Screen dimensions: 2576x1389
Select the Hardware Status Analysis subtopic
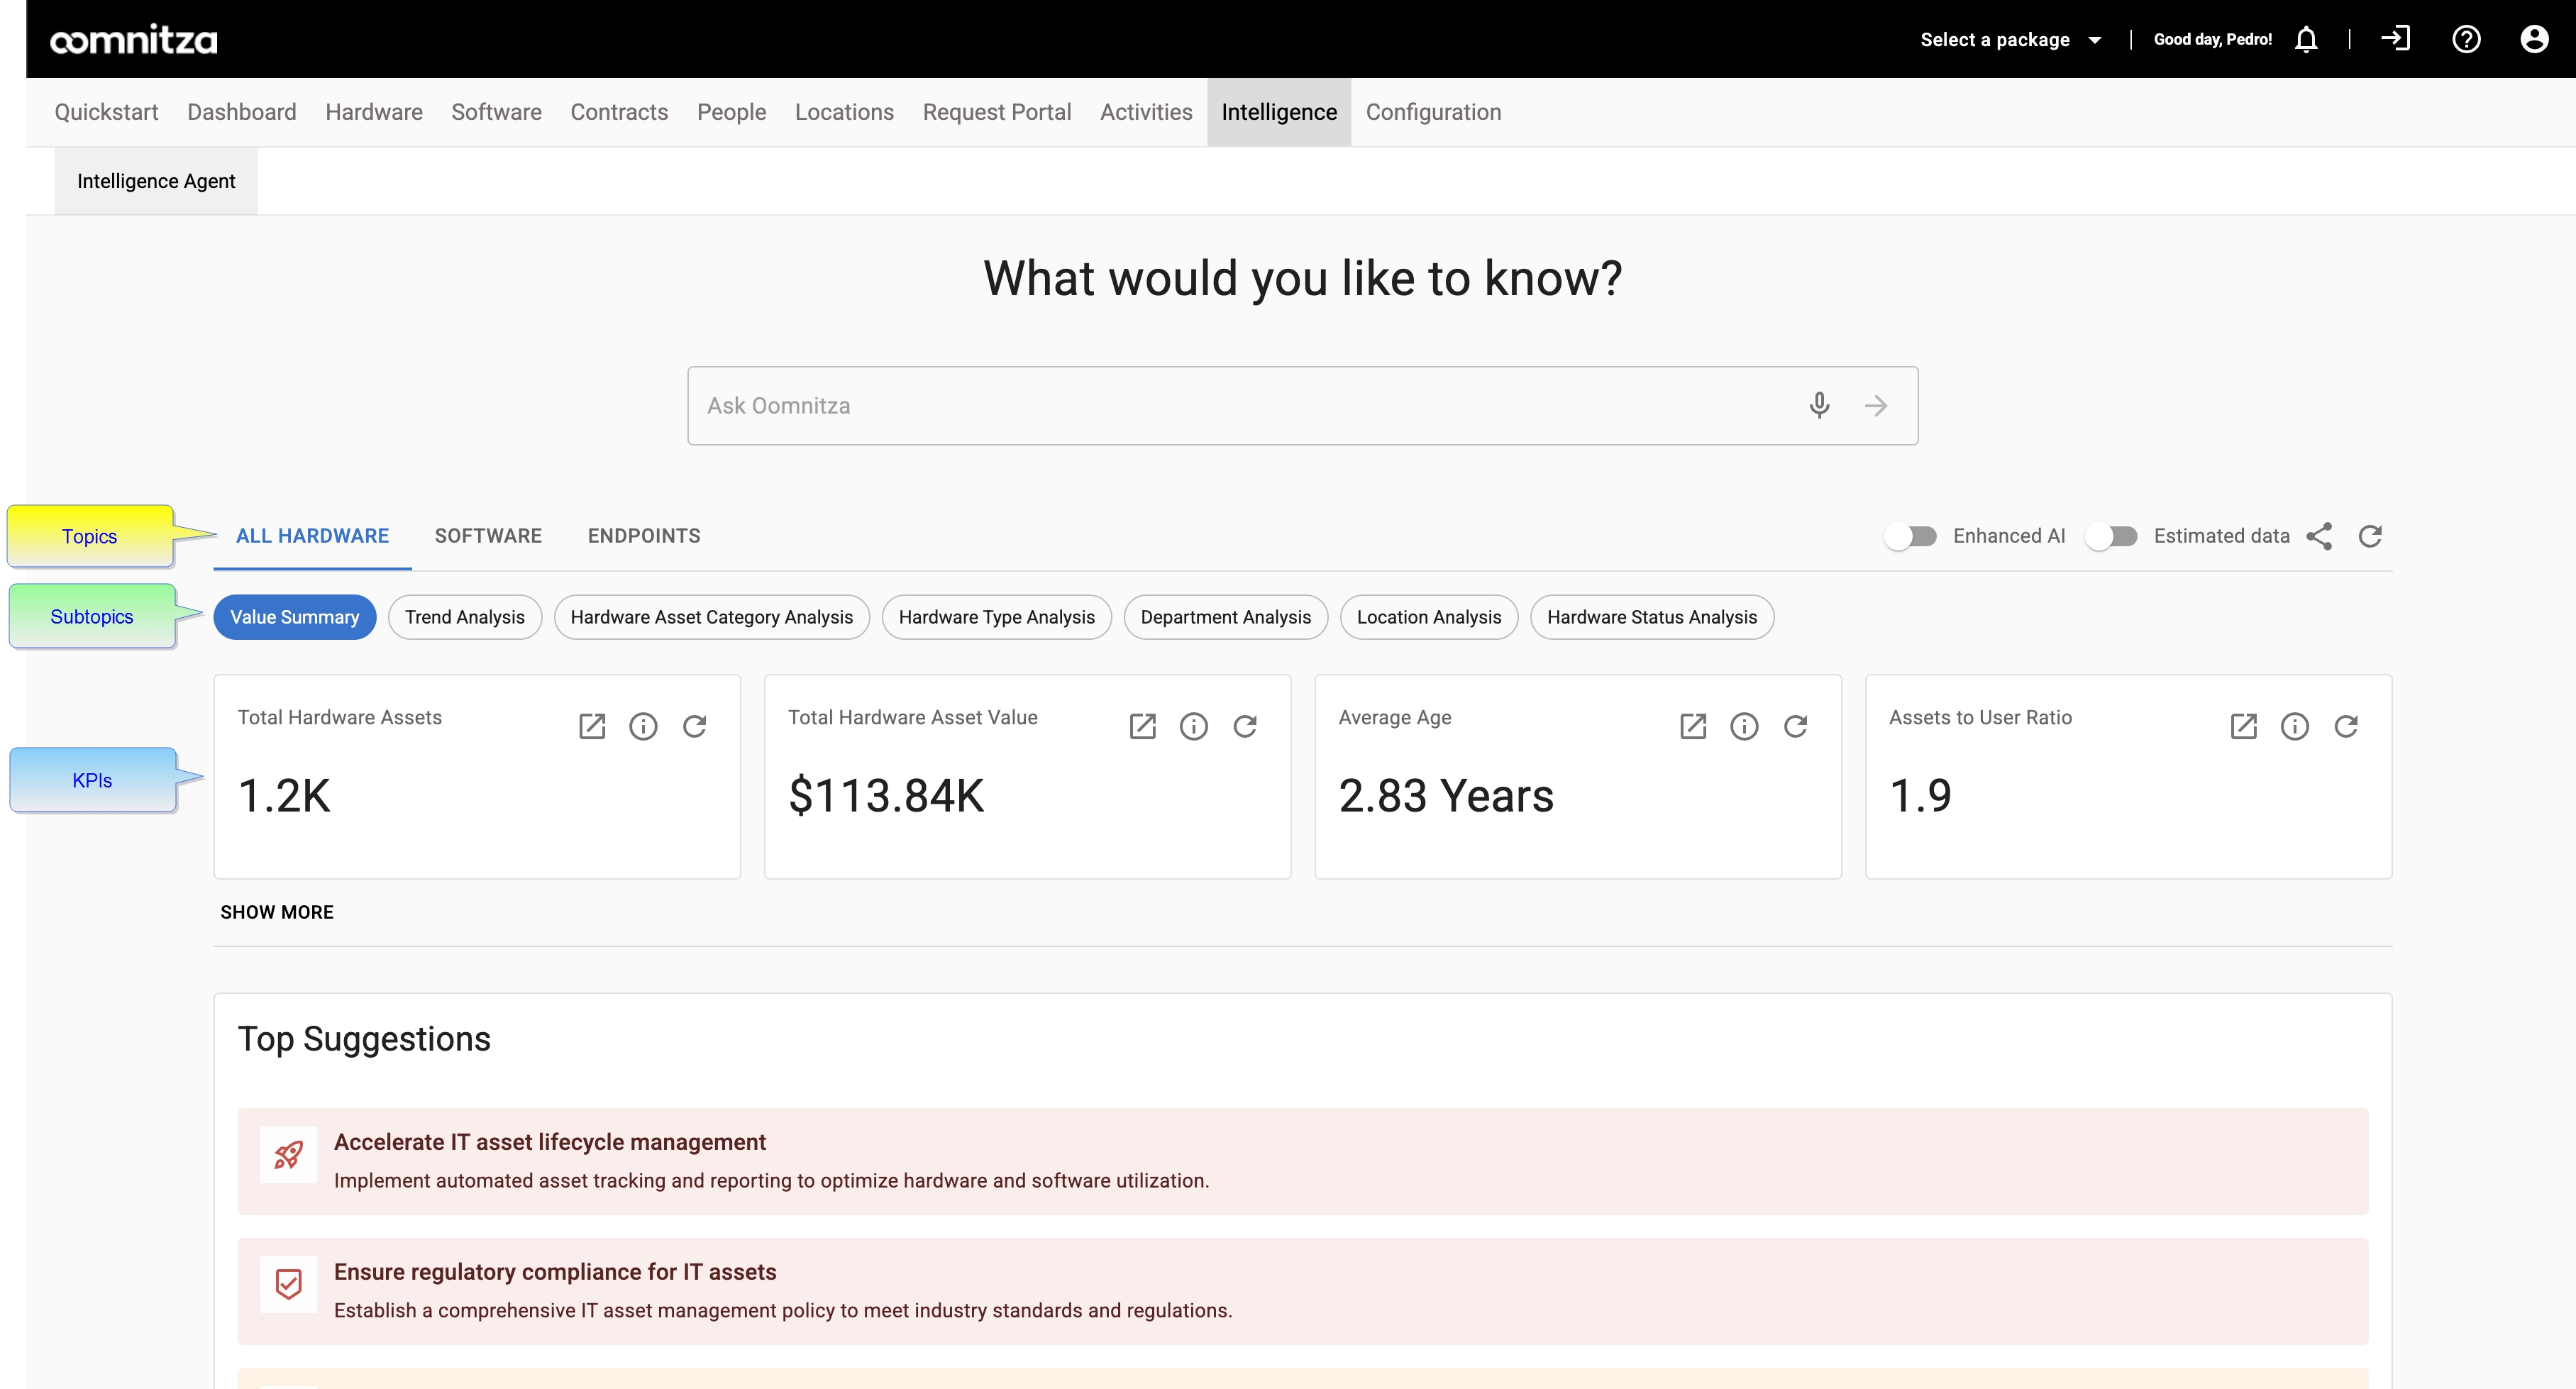pos(1651,617)
